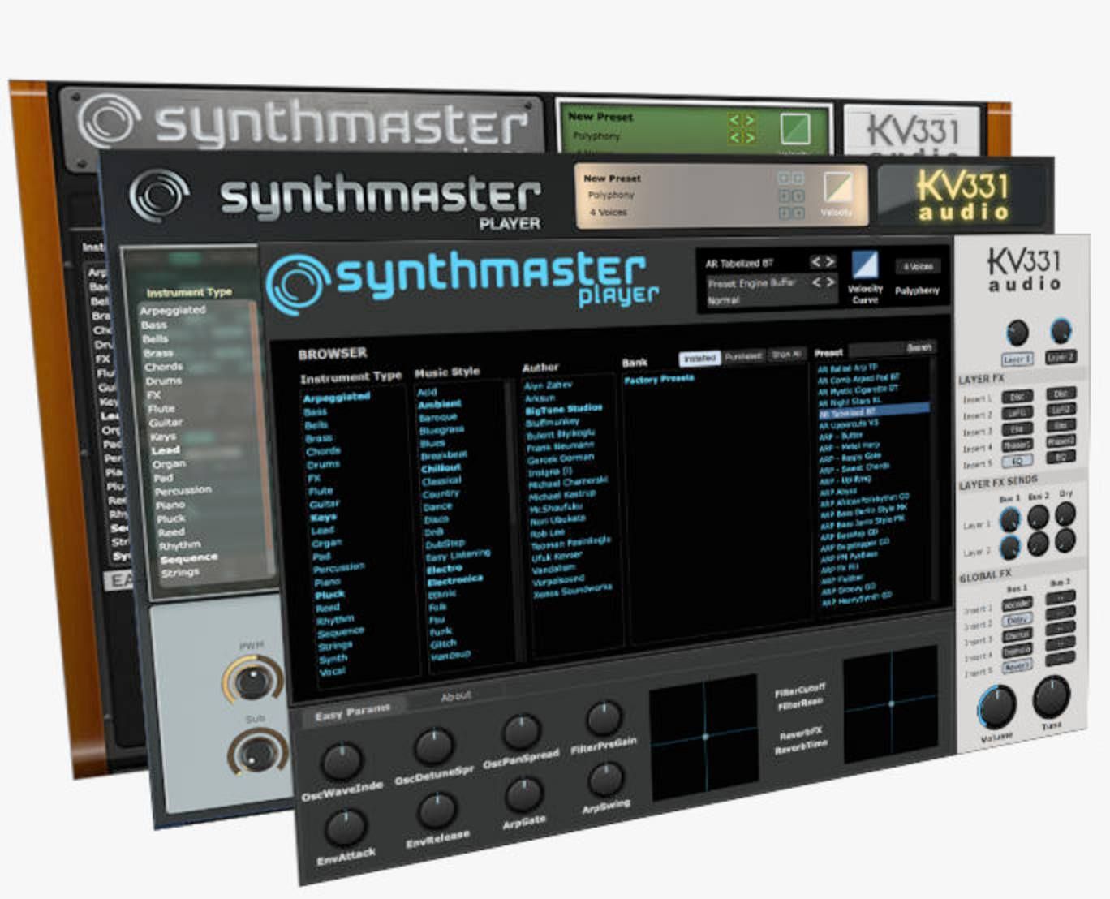
Task: Toggle the Layer 1 button
Action: (1017, 359)
